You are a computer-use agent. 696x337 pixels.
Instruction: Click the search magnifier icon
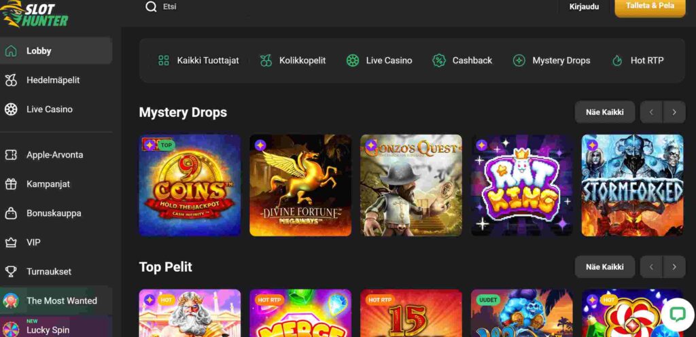click(151, 7)
